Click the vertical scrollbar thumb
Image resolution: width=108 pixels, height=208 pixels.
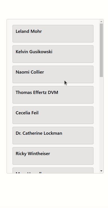coord(101,50)
